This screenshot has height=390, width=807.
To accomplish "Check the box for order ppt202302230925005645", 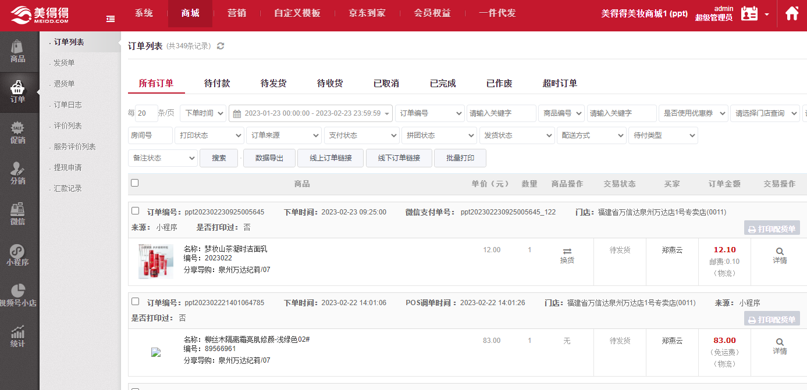I will coord(136,211).
